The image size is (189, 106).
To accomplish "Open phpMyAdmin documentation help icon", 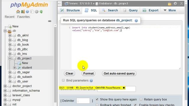I will click(27, 12).
